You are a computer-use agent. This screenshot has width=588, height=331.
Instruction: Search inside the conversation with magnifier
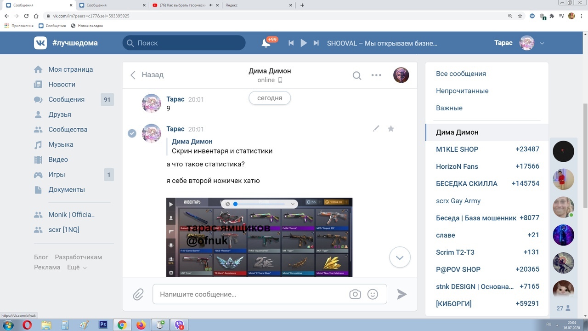pyautogui.click(x=357, y=75)
